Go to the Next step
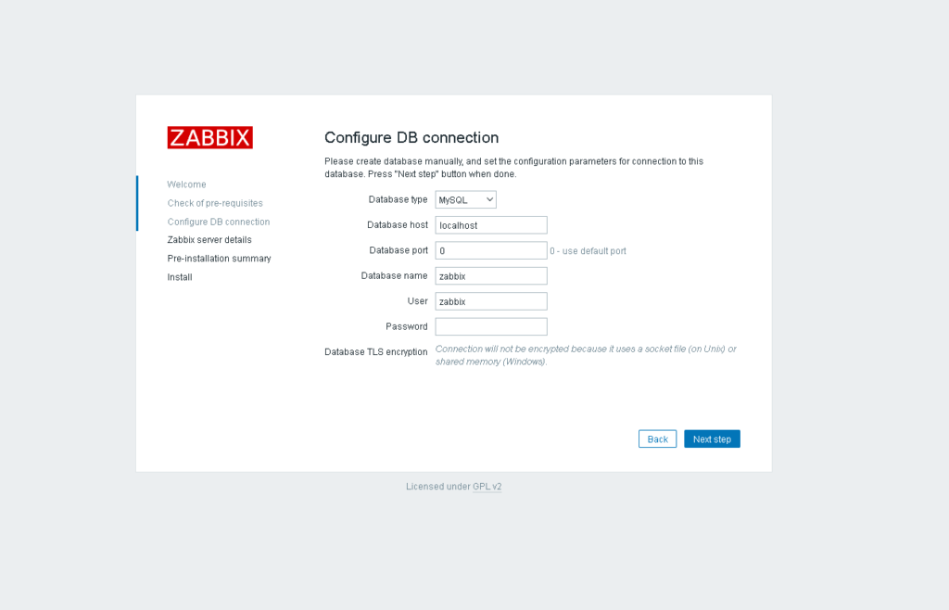Image resolution: width=949 pixels, height=610 pixels. [x=712, y=438]
